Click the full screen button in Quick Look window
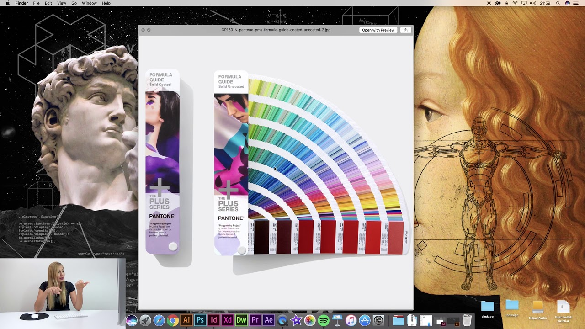The height and width of the screenshot is (329, 585). tap(149, 30)
